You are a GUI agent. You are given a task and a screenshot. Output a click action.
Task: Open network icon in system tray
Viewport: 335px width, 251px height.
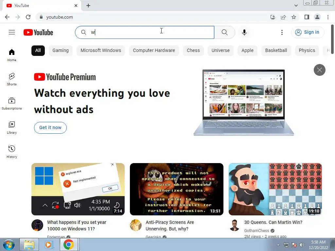286,245
